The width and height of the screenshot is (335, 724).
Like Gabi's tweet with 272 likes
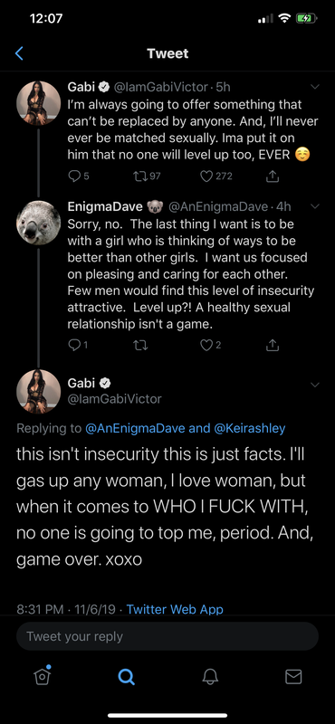point(216,176)
